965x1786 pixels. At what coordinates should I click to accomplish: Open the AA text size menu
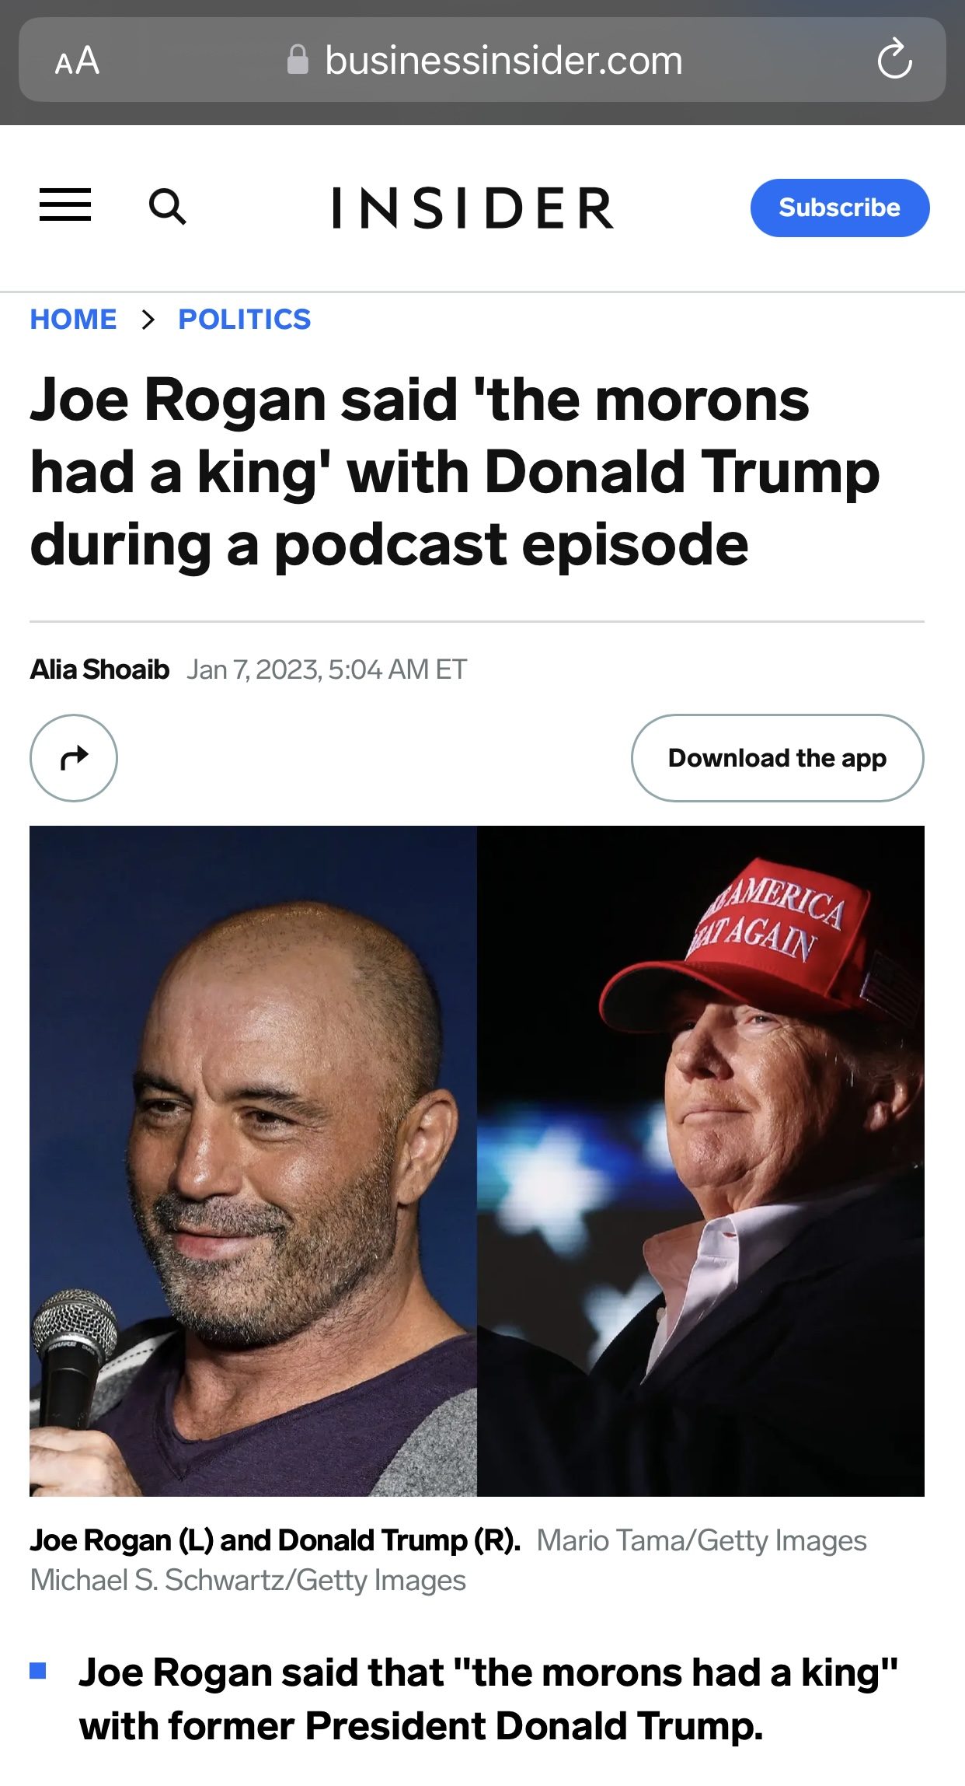[x=77, y=61]
